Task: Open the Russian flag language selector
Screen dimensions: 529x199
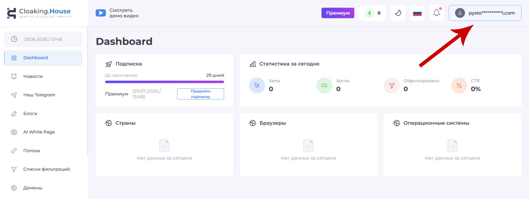Action: 417,13
